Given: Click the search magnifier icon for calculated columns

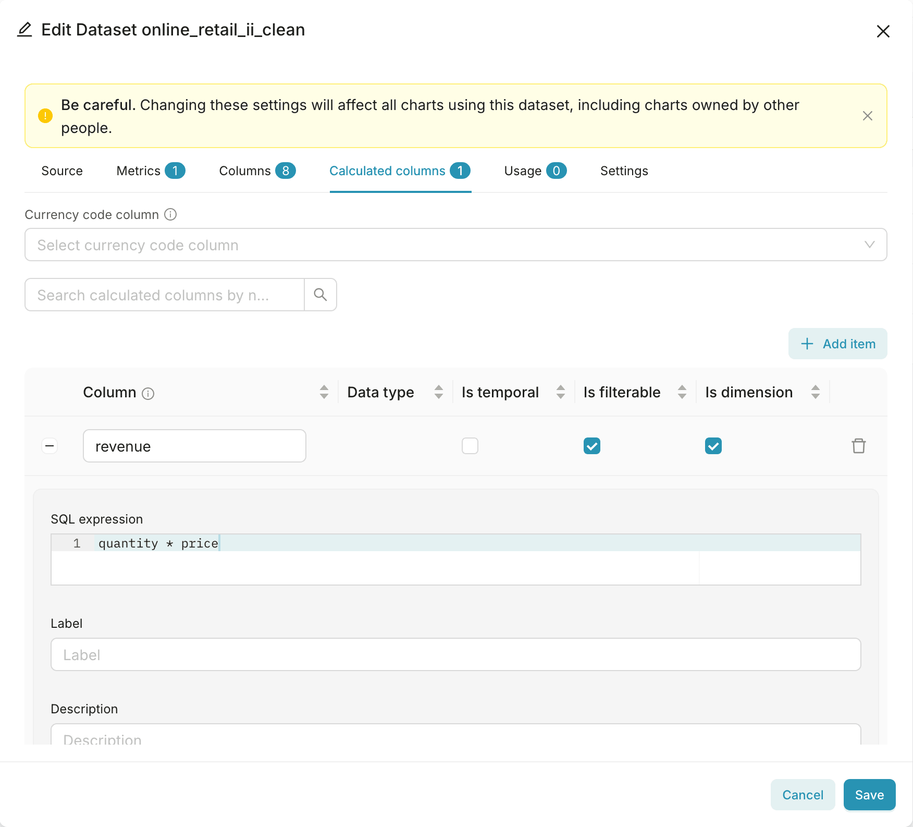Looking at the screenshot, I should click(320, 295).
